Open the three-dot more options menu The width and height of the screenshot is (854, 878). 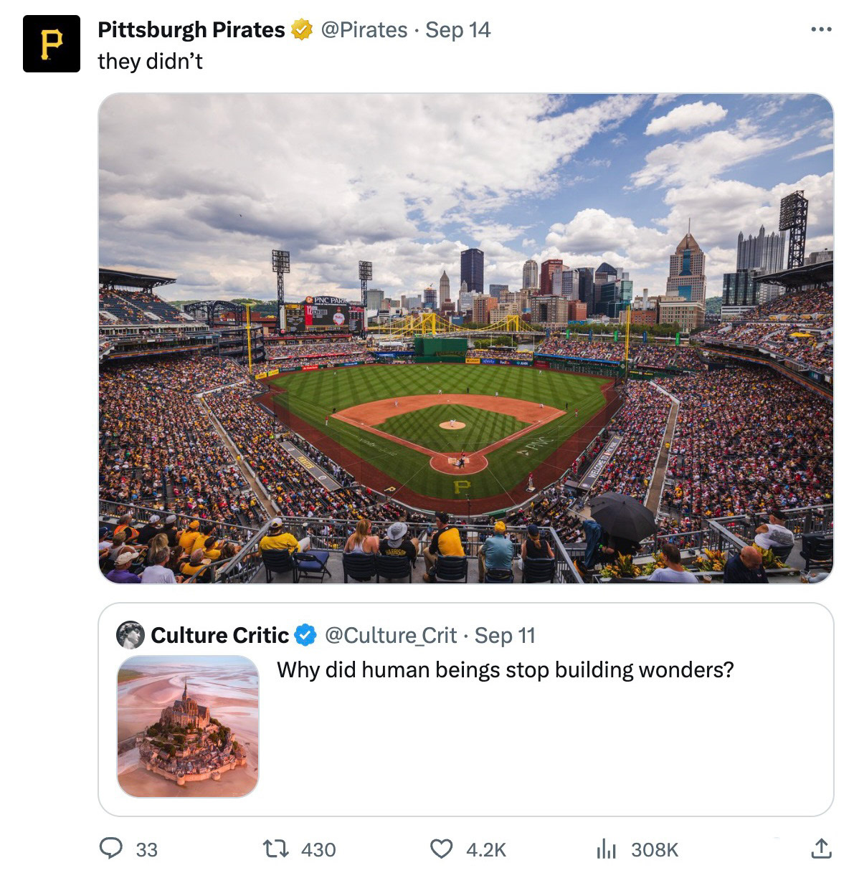[x=821, y=30]
